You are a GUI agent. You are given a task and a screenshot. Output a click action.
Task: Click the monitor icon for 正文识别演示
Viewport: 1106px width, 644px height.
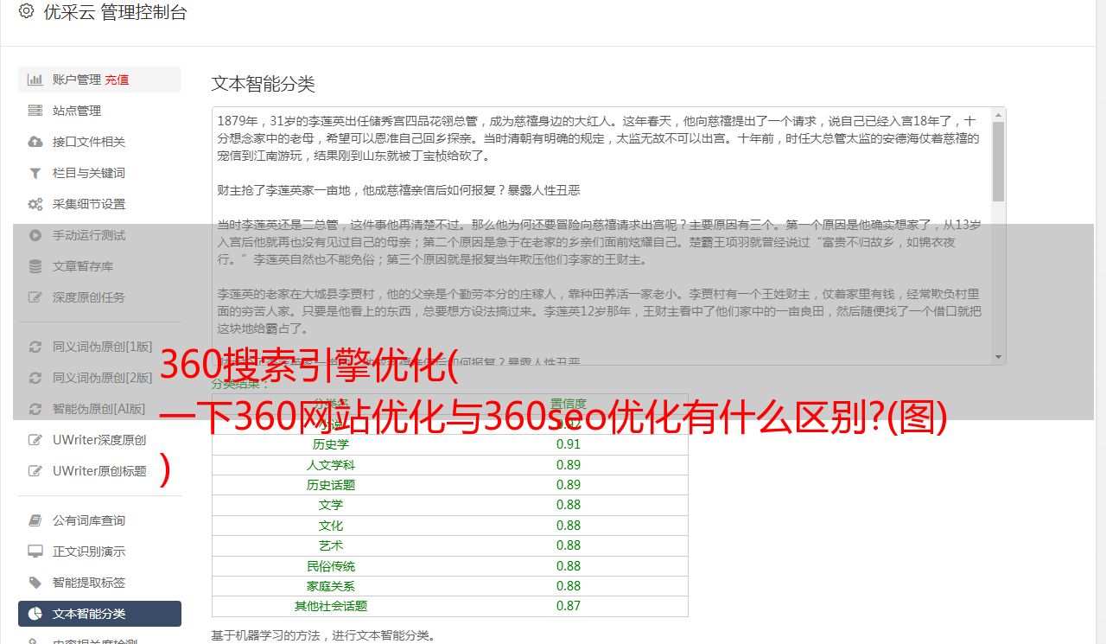pyautogui.click(x=35, y=552)
